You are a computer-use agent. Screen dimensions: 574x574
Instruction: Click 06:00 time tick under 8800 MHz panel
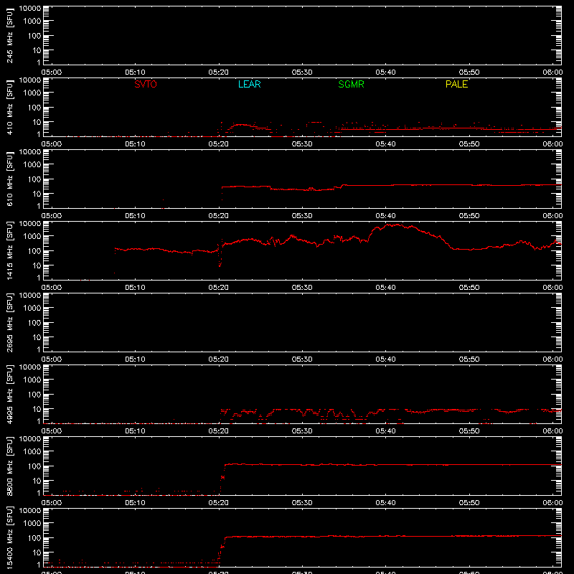(x=552, y=503)
